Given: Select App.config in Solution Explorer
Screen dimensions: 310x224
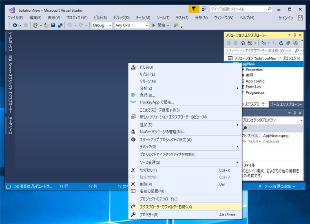Looking at the screenshot, I should pyautogui.click(x=255, y=81).
